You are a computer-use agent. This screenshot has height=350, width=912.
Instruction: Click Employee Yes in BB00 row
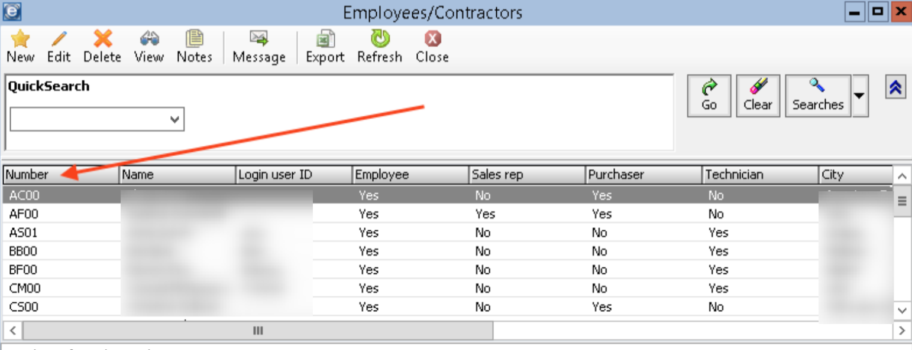coord(368,251)
